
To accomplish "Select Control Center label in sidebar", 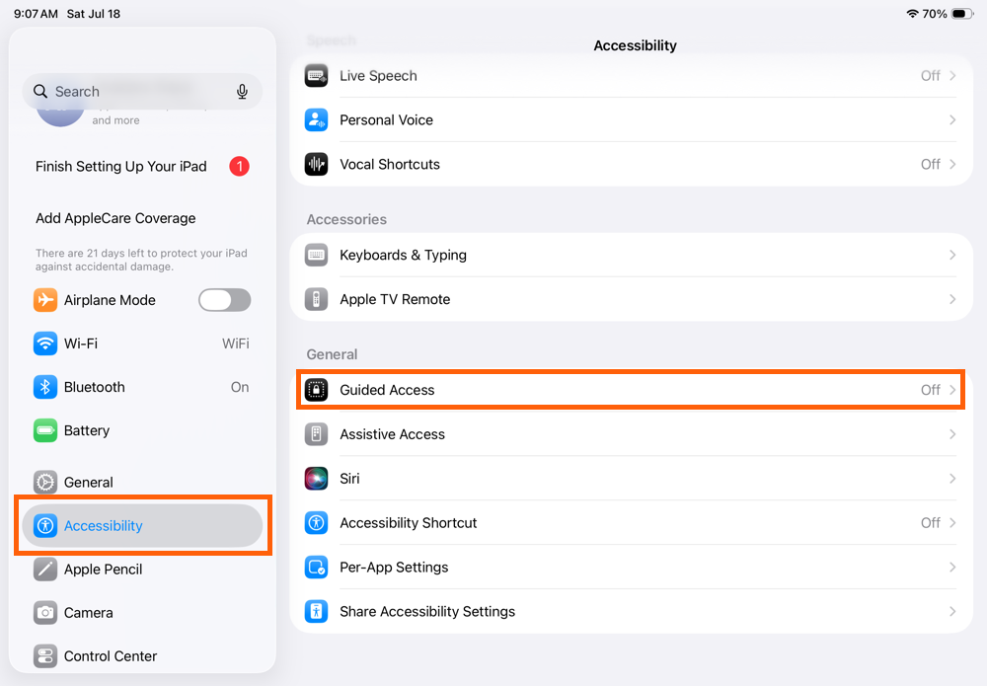I will (x=111, y=655).
